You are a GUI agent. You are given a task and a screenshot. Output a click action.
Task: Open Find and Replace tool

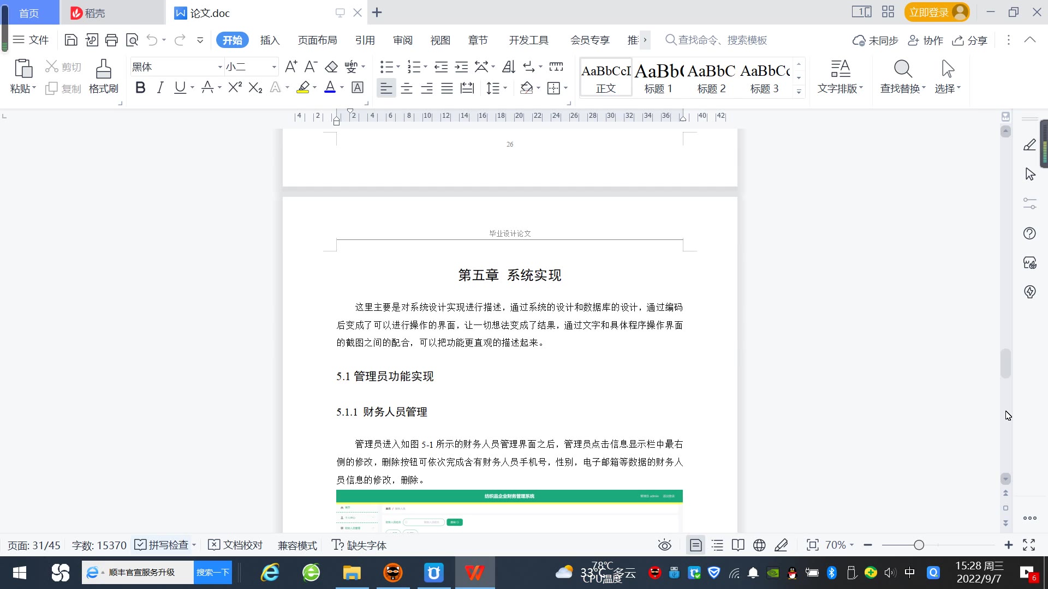903,76
